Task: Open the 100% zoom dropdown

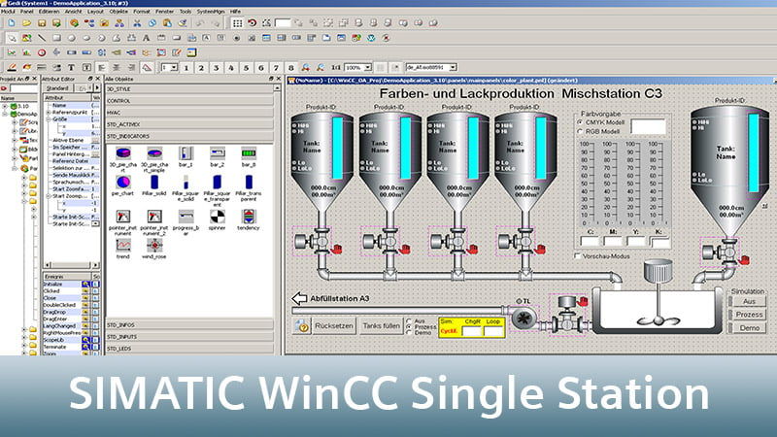Action: (368, 67)
